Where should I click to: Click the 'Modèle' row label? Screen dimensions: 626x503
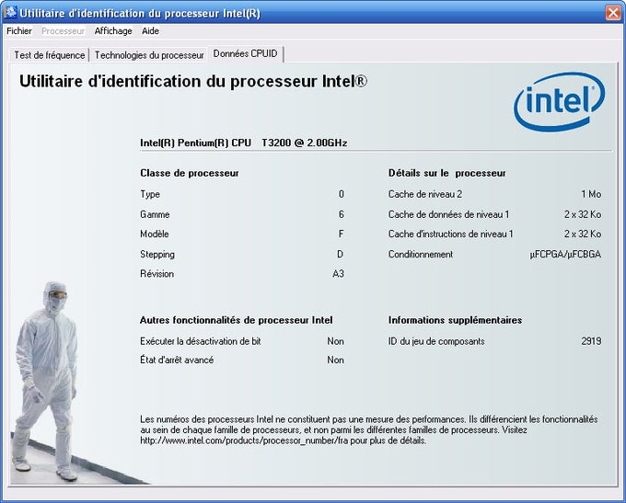point(155,234)
